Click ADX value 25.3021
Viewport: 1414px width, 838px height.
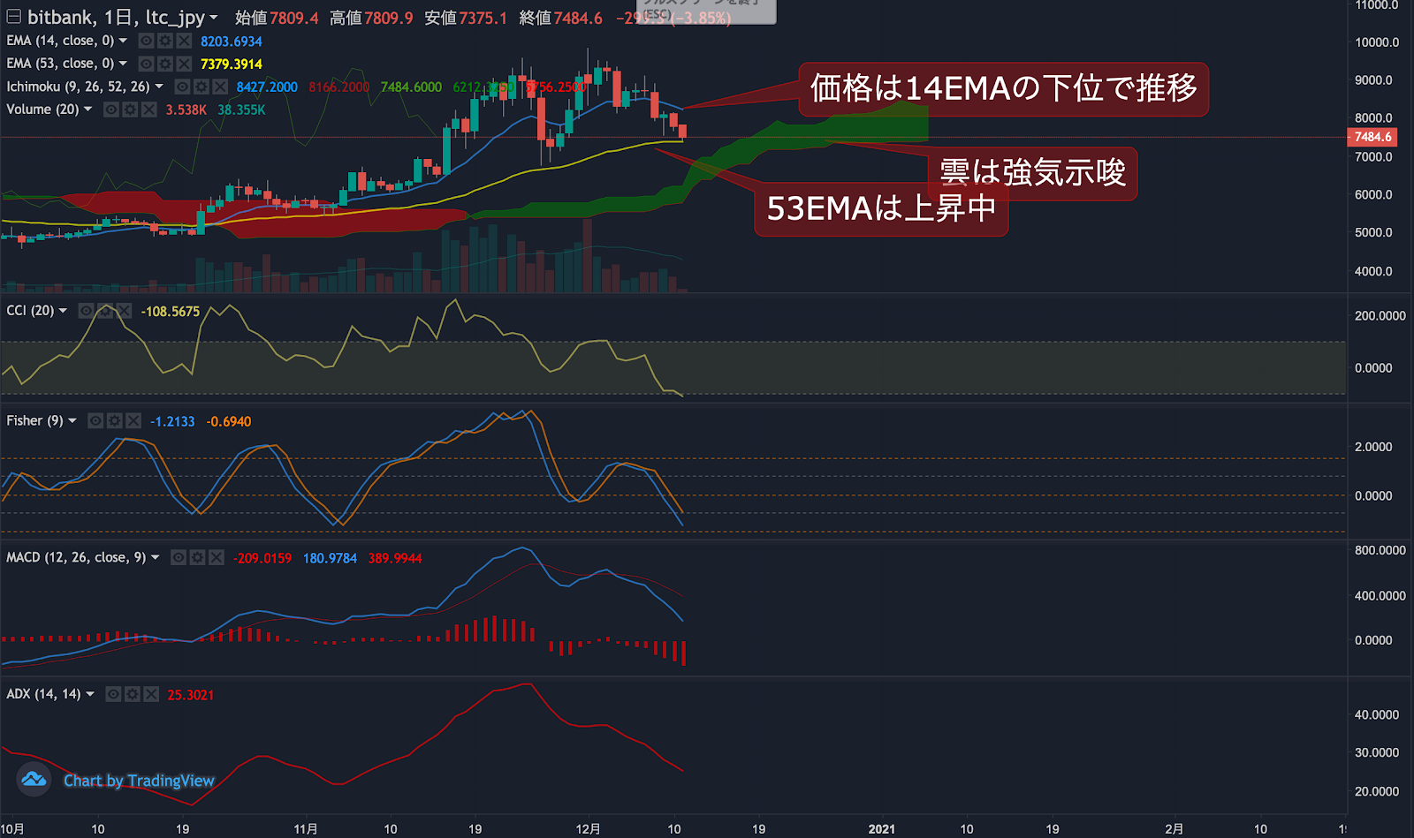coord(191,696)
